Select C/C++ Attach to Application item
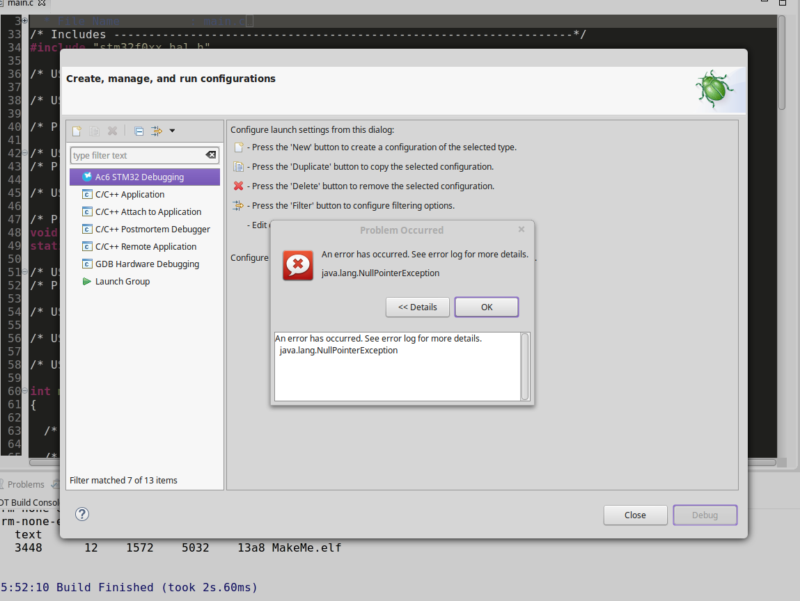This screenshot has width=800, height=601. (148, 212)
